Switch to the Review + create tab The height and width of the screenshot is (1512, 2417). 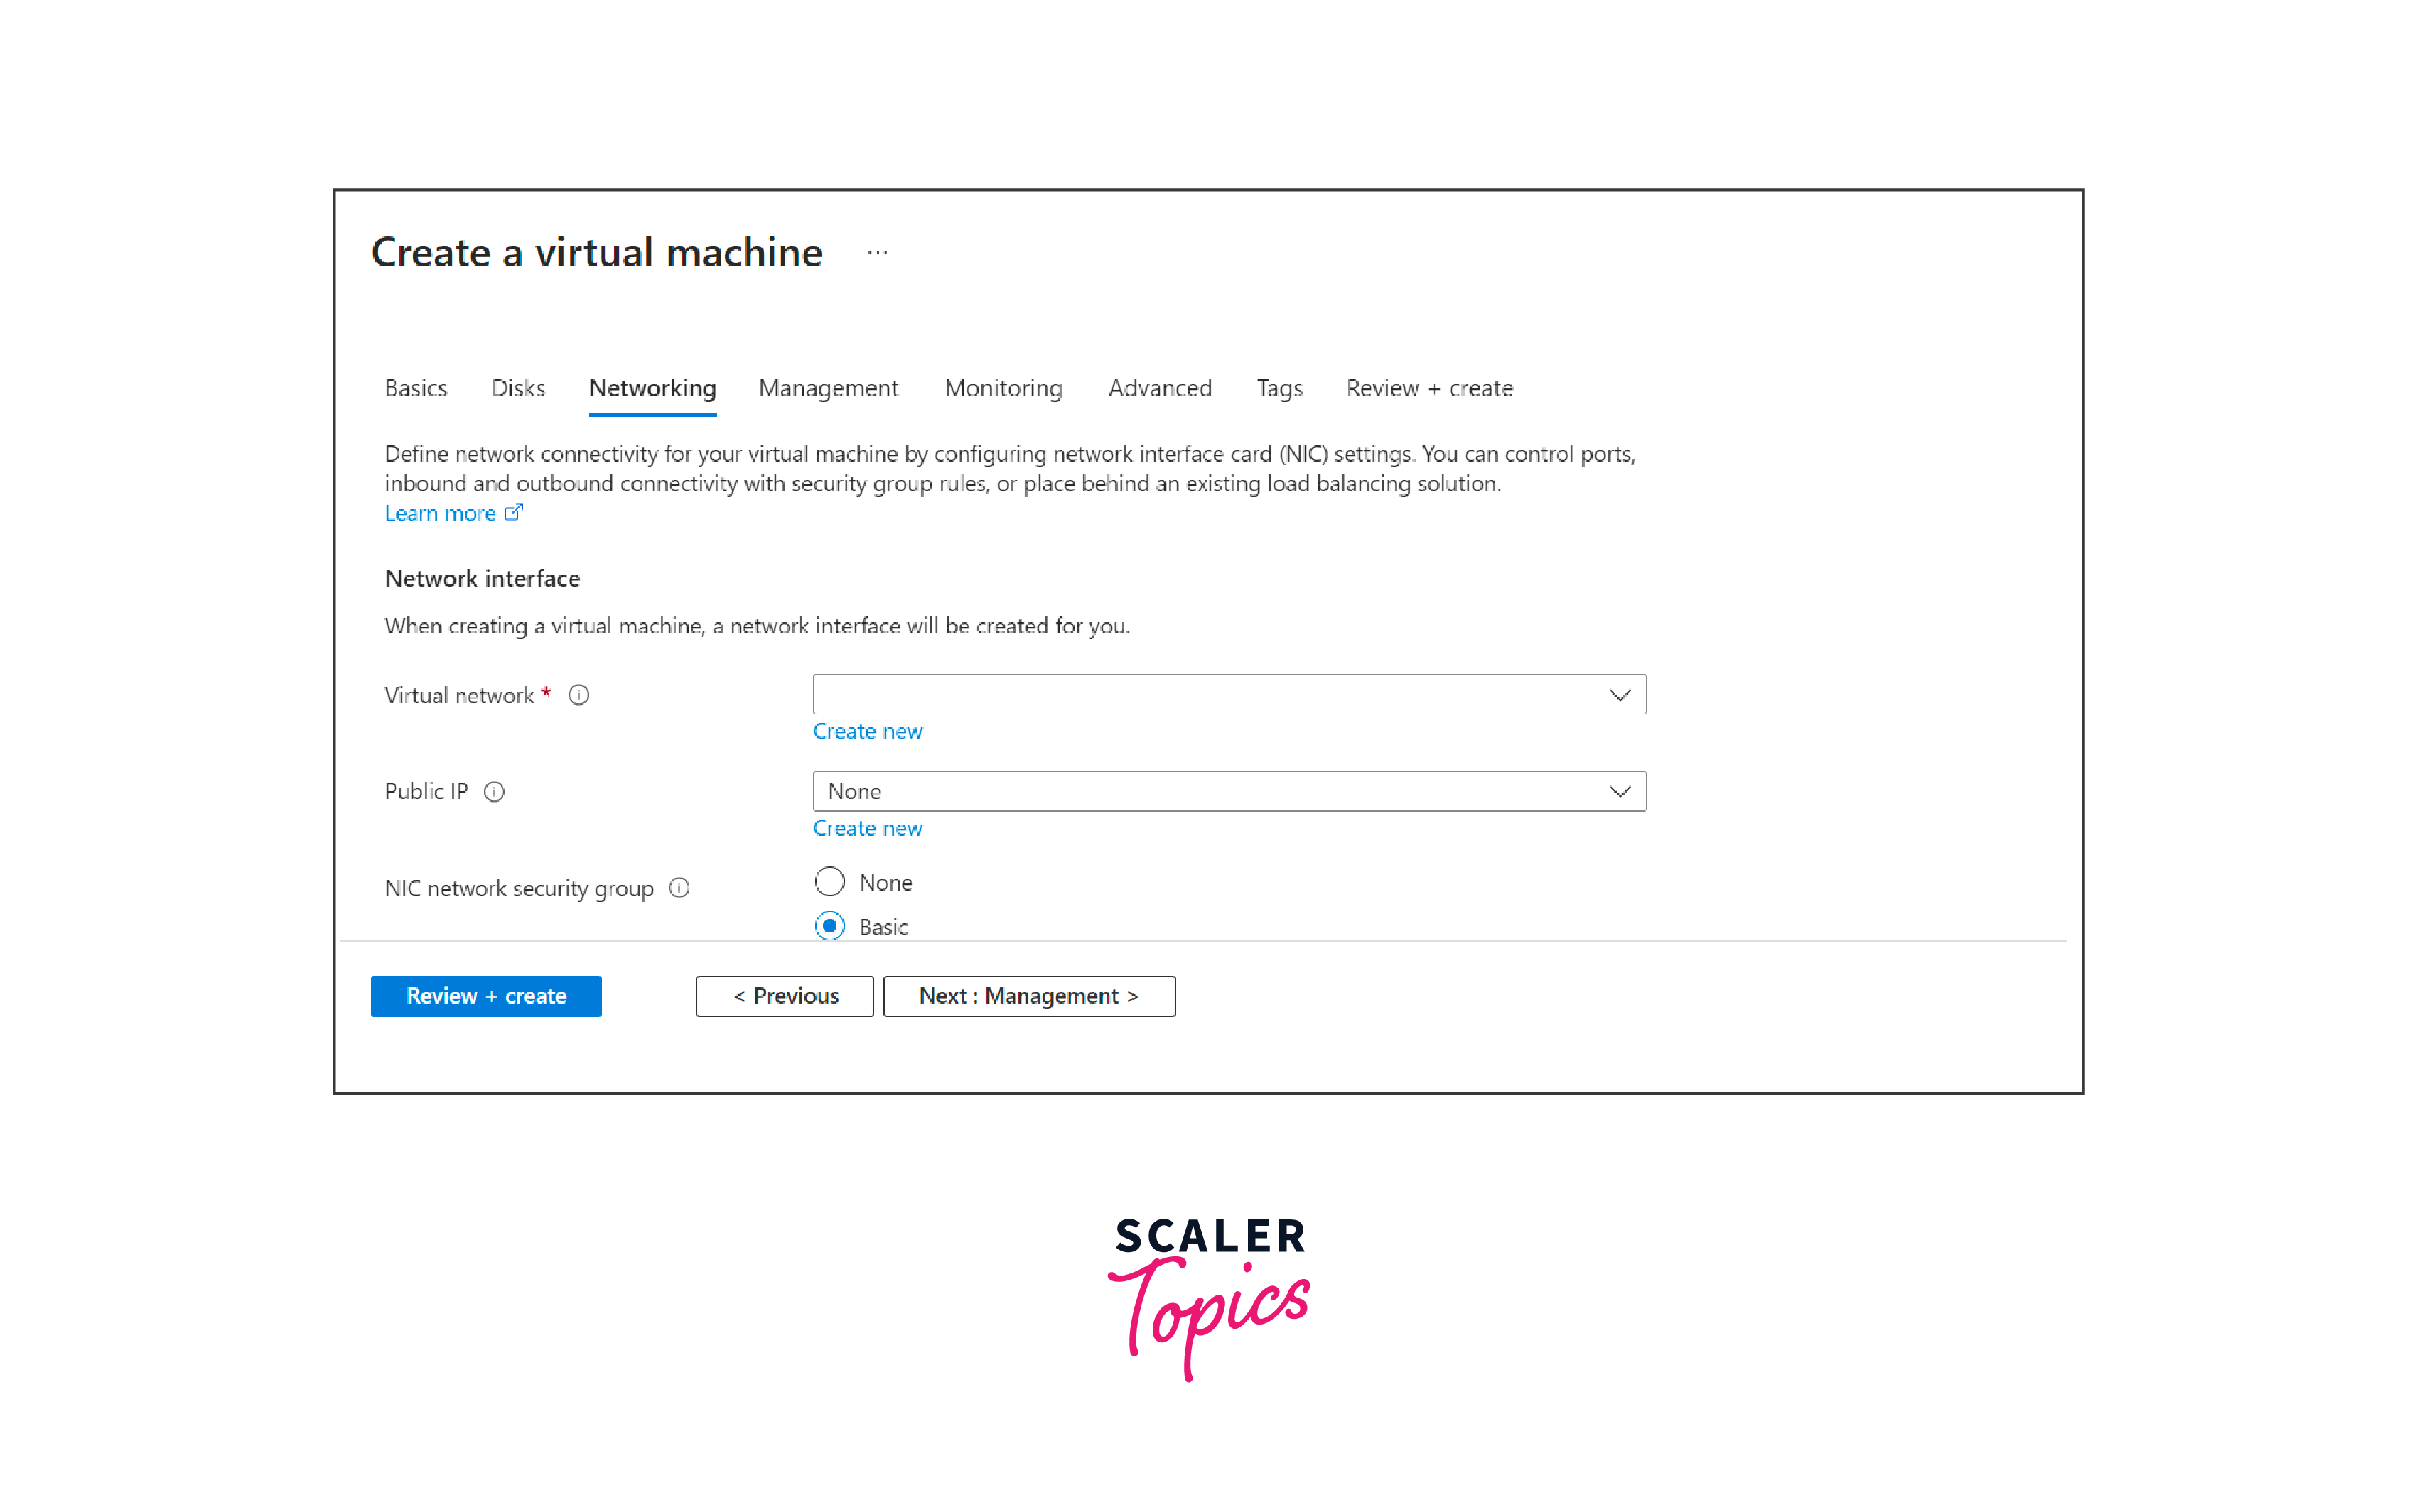point(1429,387)
